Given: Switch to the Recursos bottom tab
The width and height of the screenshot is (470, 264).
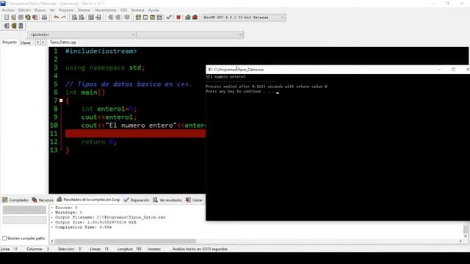Looking at the screenshot, I should [43, 200].
